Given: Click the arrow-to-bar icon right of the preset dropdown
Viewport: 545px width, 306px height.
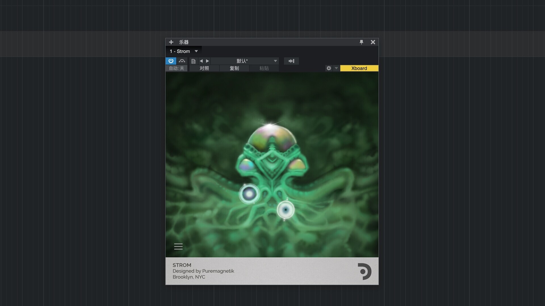Looking at the screenshot, I should (x=291, y=61).
